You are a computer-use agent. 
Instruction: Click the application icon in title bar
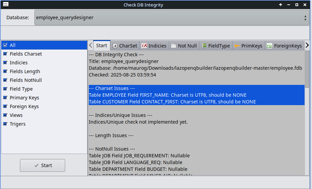[6, 4]
